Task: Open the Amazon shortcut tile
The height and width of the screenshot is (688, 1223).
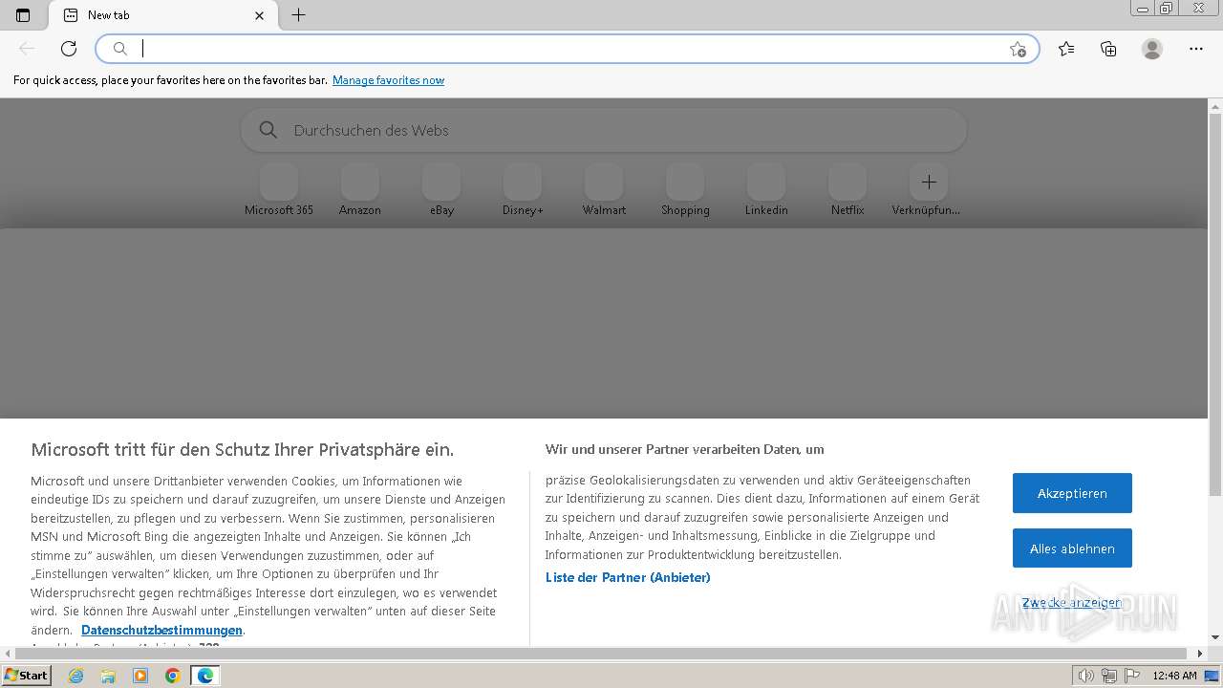Action: tap(360, 190)
